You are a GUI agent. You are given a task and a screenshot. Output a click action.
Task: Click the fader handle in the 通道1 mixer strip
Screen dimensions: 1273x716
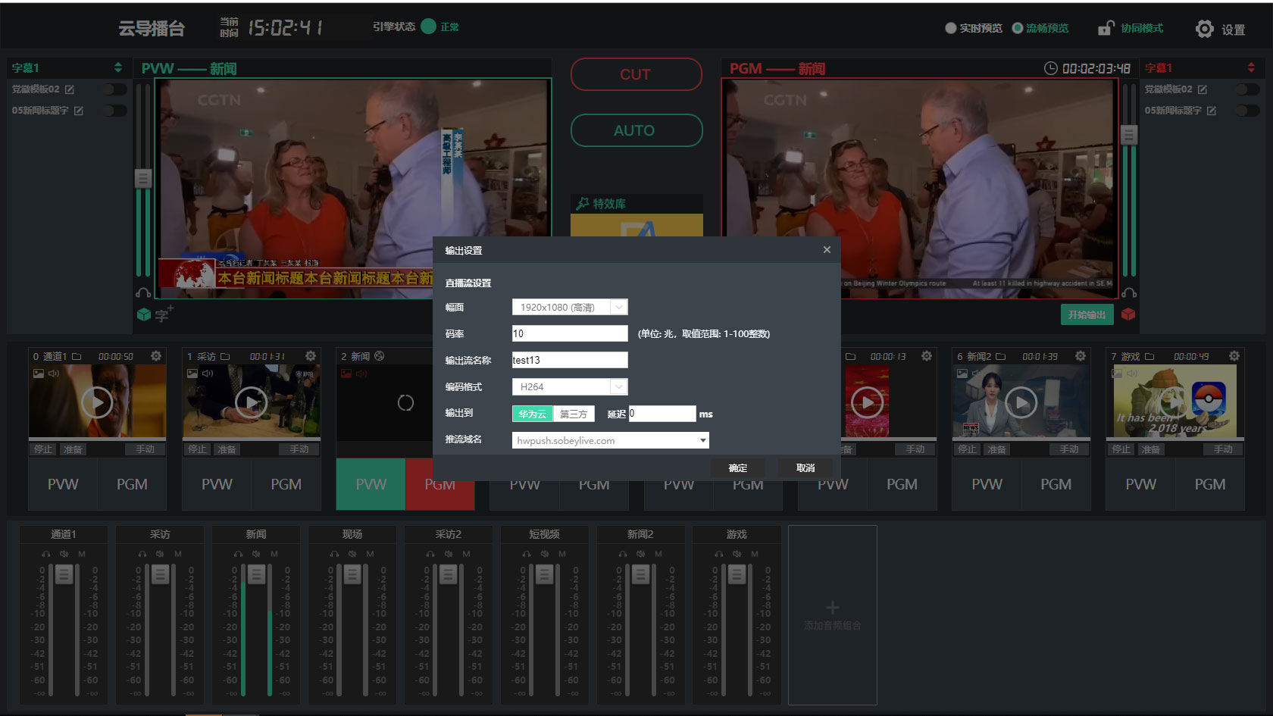[x=64, y=574]
